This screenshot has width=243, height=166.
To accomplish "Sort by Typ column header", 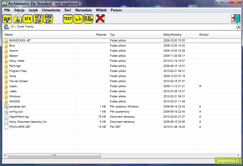I will coord(135,35).
